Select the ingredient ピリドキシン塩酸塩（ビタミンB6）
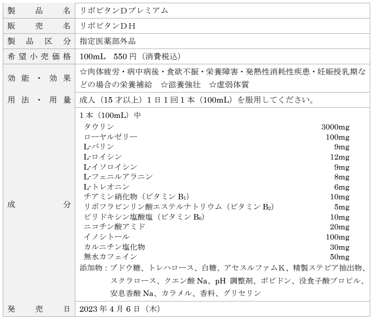The width and height of the screenshot is (373, 320). (x=144, y=217)
